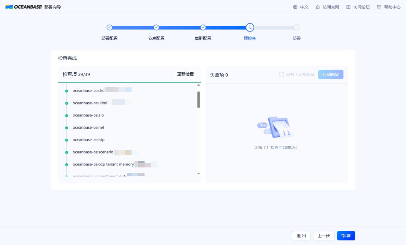Viewport: 406px width, 245px height.
Task: Enable the 只看手动修复项 checkbox
Action: 281,74
